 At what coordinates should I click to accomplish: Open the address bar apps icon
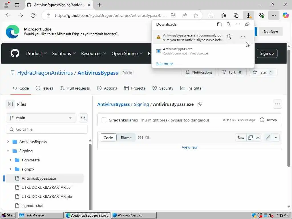pos(173,15)
